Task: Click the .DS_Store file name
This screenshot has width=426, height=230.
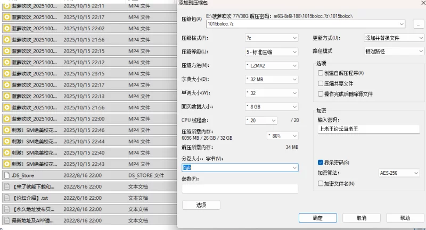Action: [x=23, y=175]
